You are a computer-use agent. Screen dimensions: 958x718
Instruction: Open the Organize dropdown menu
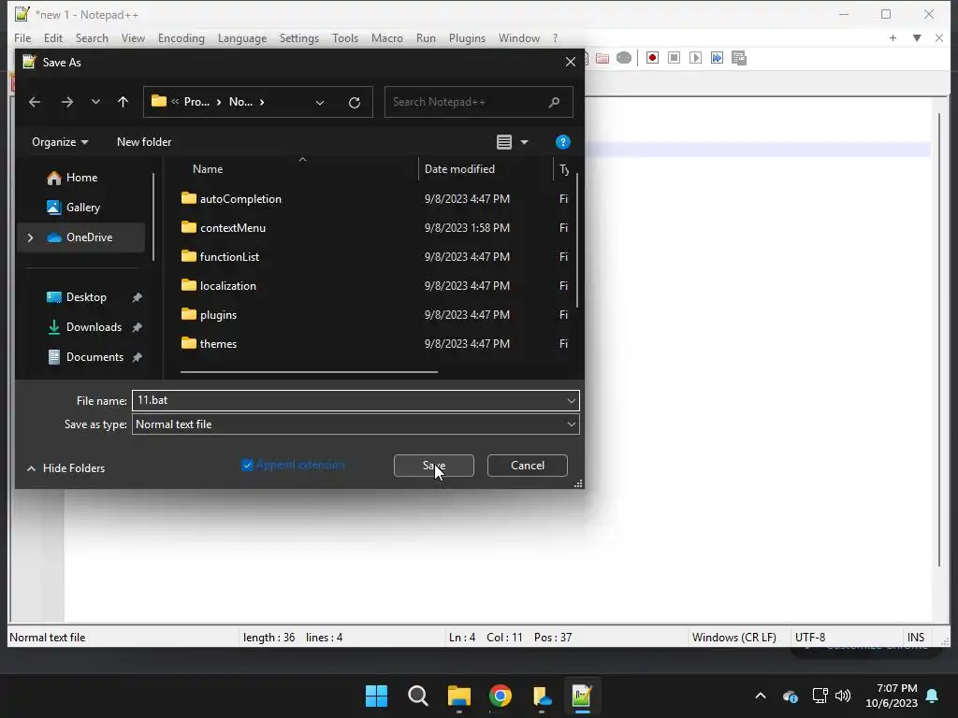point(60,142)
